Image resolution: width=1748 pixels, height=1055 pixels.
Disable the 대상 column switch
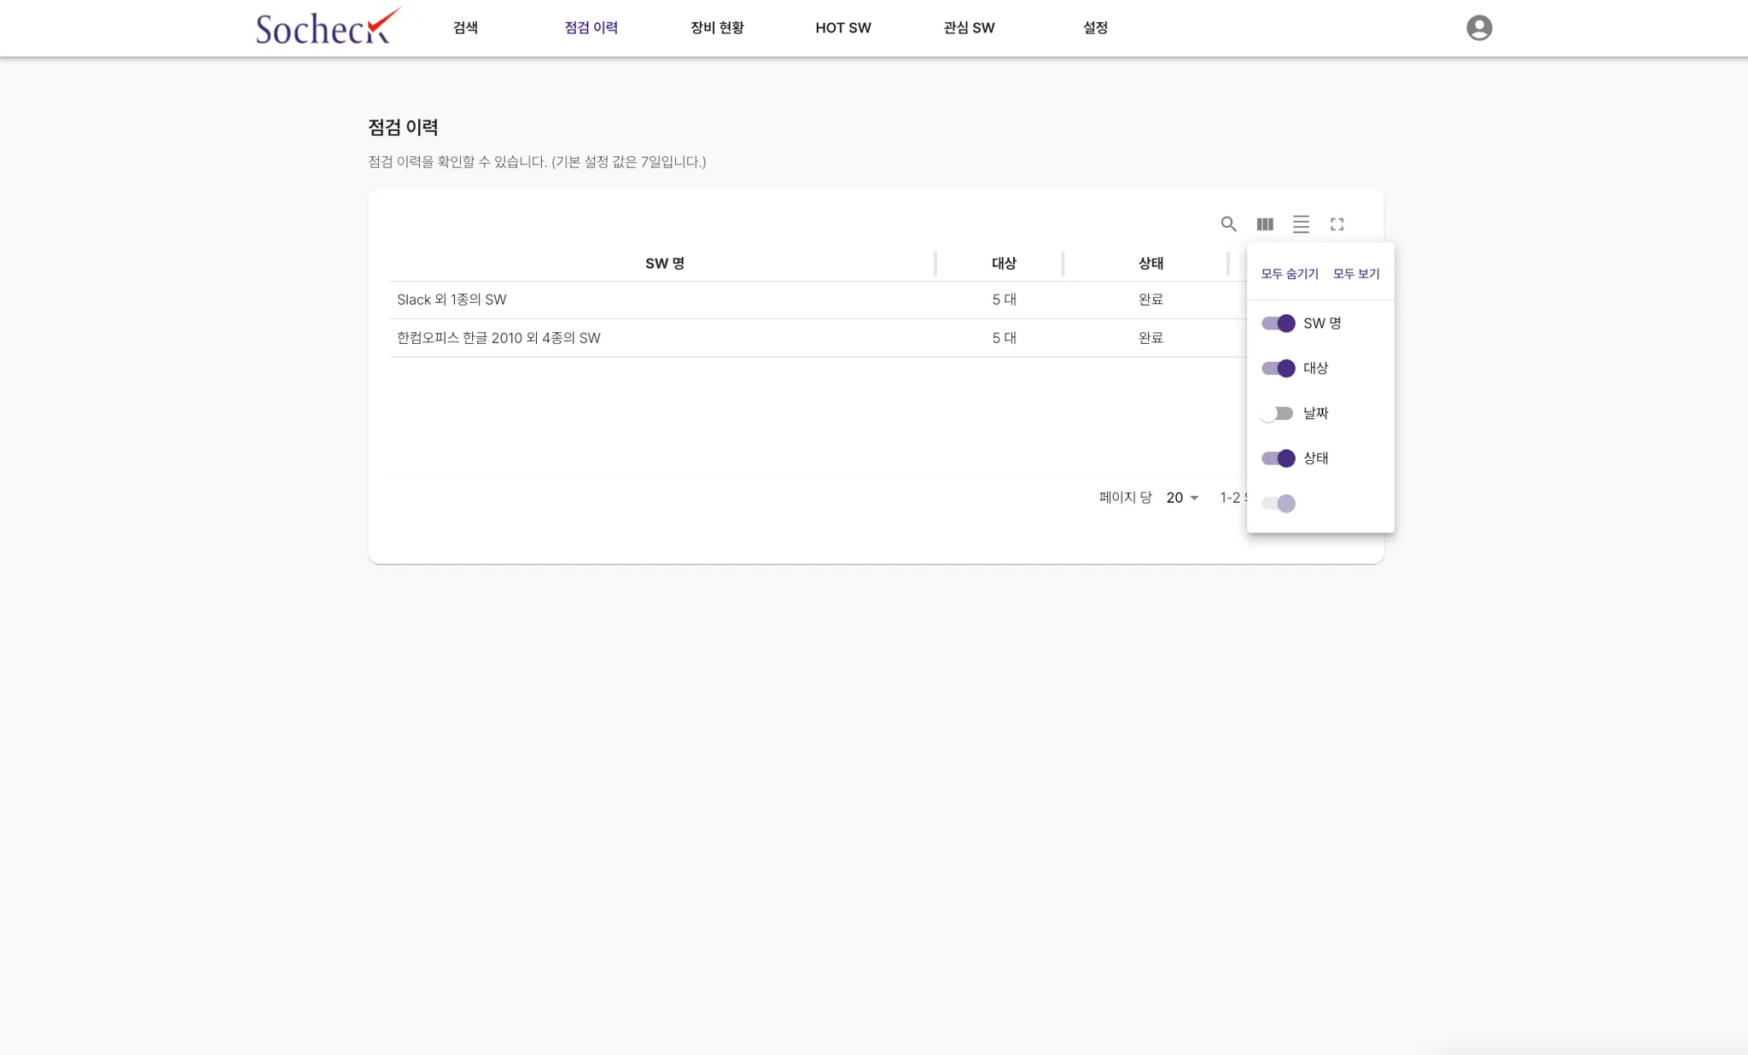[x=1278, y=369]
